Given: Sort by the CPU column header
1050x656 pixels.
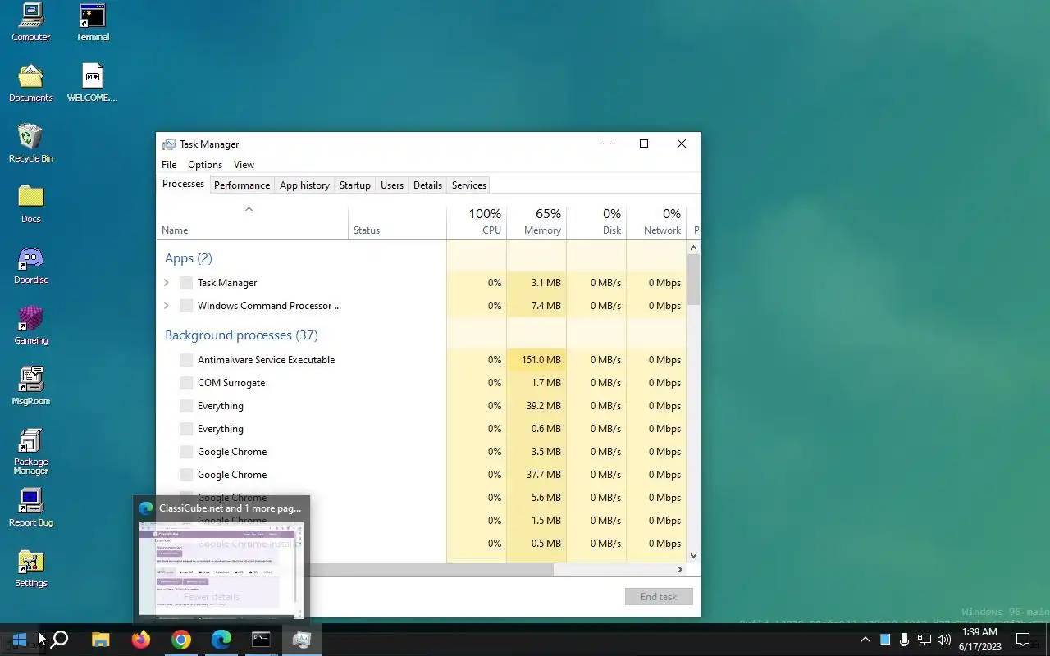Looking at the screenshot, I should (x=477, y=221).
